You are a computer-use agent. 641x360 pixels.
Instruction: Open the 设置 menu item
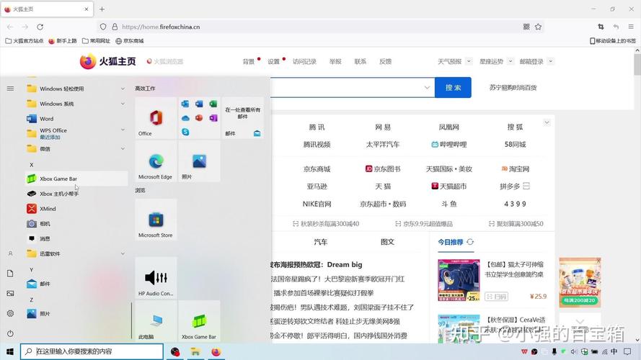coord(273,62)
